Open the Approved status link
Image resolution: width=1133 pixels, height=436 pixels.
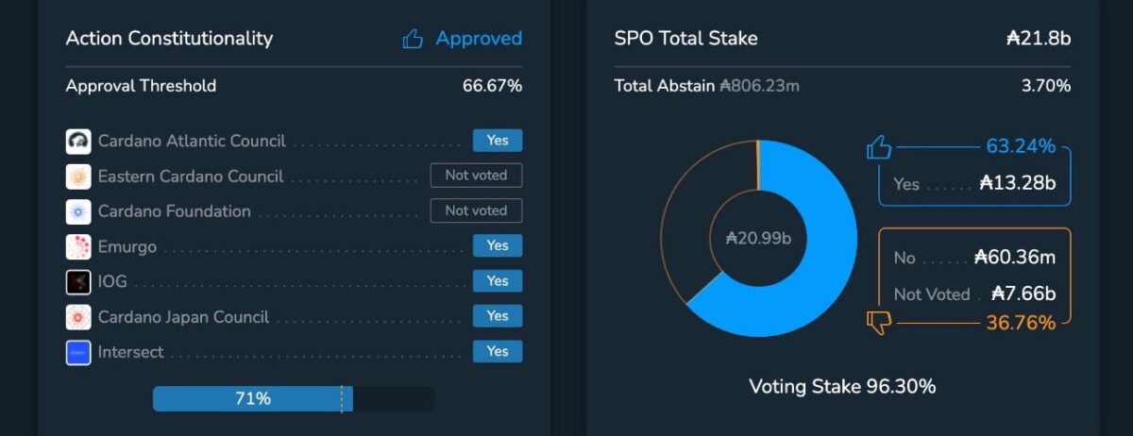pyautogui.click(x=479, y=39)
